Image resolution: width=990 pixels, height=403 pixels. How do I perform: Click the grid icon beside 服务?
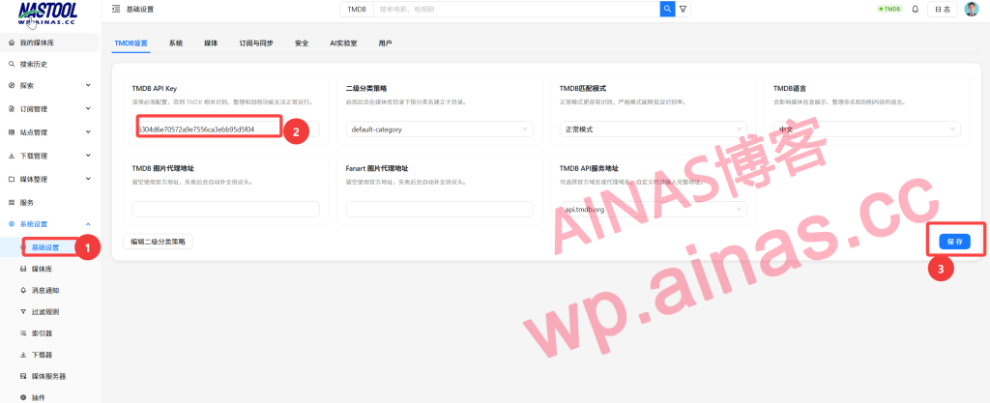12,202
